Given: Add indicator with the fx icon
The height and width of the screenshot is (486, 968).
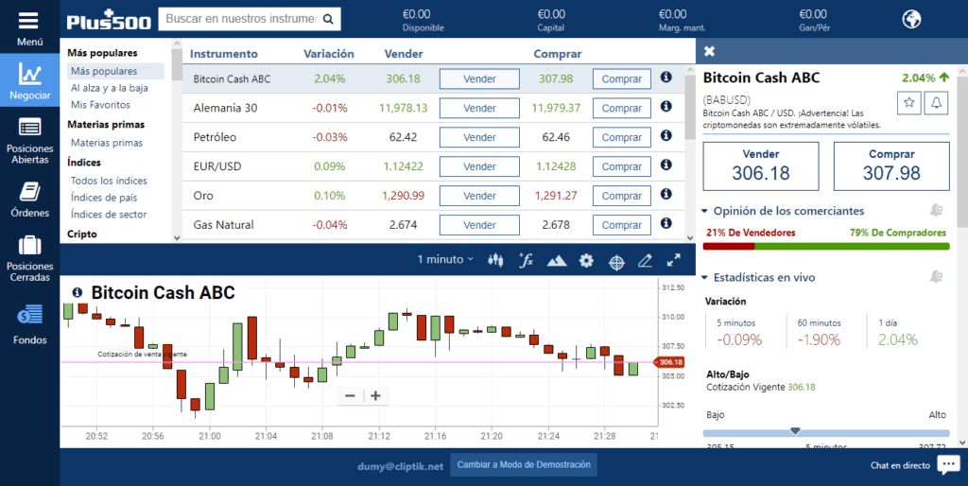Looking at the screenshot, I should 526,260.
